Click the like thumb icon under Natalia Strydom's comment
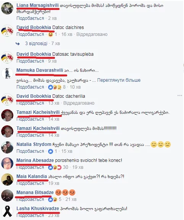Screen dimensions: 184x220 [50, 151]
